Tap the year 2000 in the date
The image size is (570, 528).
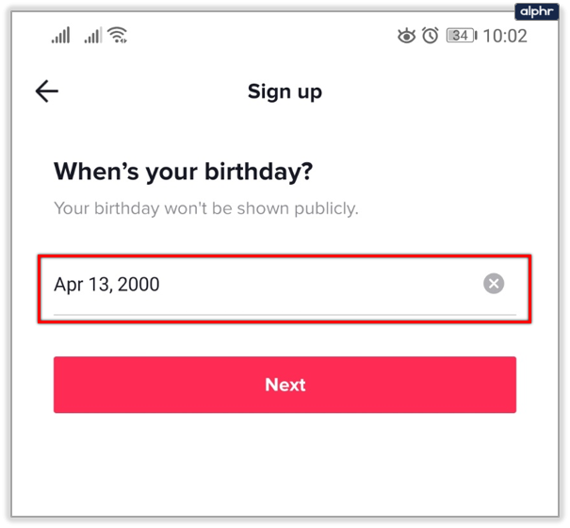point(138,284)
